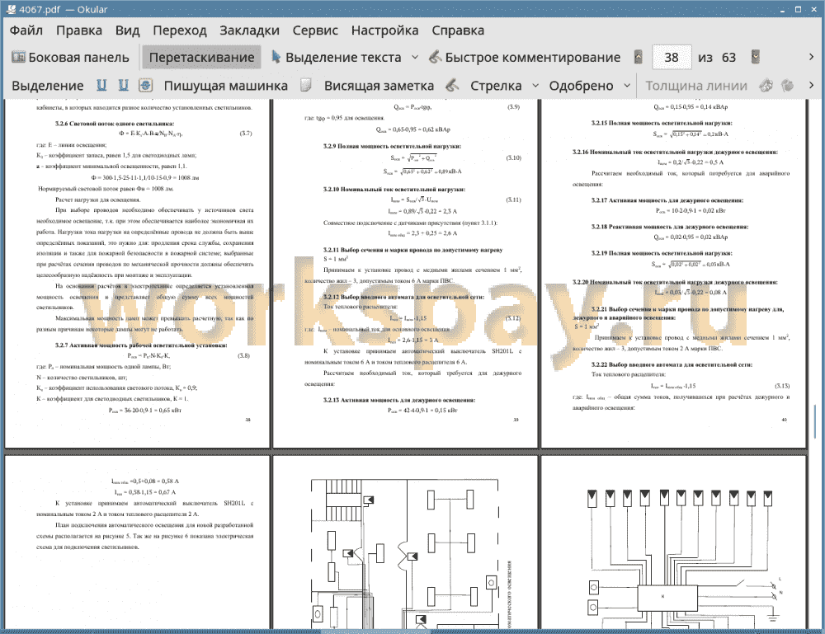Image resolution: width=825 pixels, height=634 pixels.
Task: Open the Настройка menu
Action: click(x=384, y=30)
